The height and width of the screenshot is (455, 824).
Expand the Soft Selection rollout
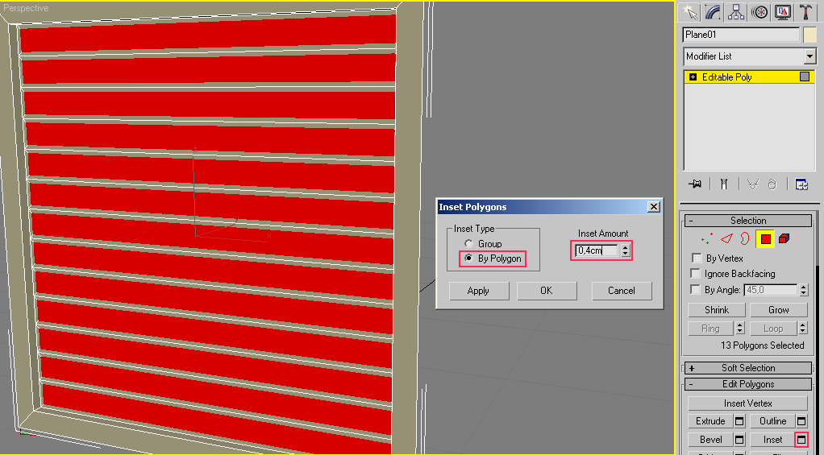pos(748,368)
